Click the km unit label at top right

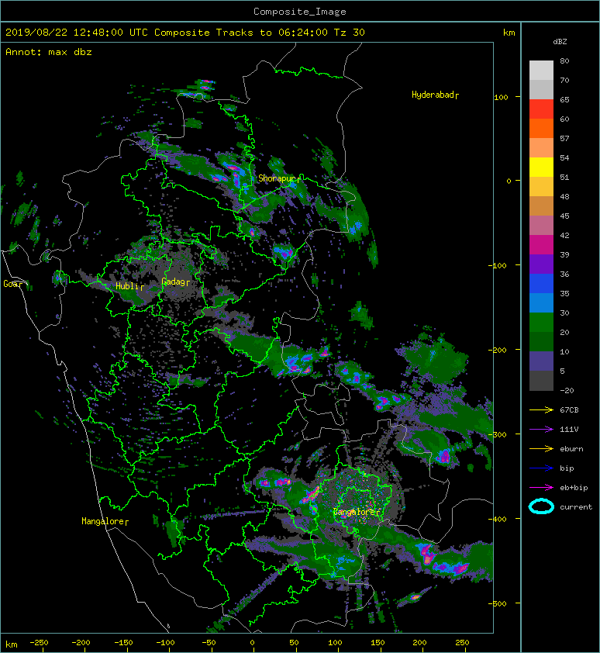pos(509,33)
